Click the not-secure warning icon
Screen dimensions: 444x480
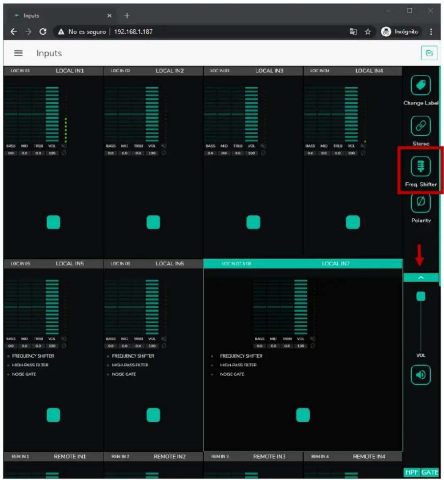61,32
